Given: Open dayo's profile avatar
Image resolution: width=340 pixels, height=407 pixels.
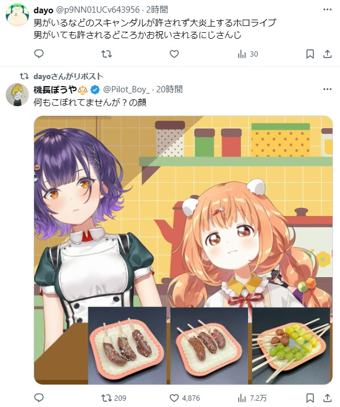Looking at the screenshot, I should click(x=17, y=15).
